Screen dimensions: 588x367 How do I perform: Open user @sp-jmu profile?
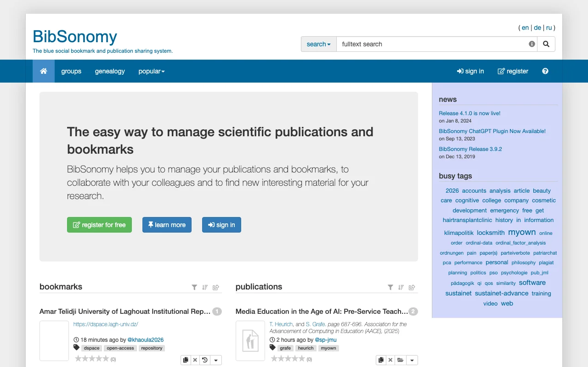[326, 340]
